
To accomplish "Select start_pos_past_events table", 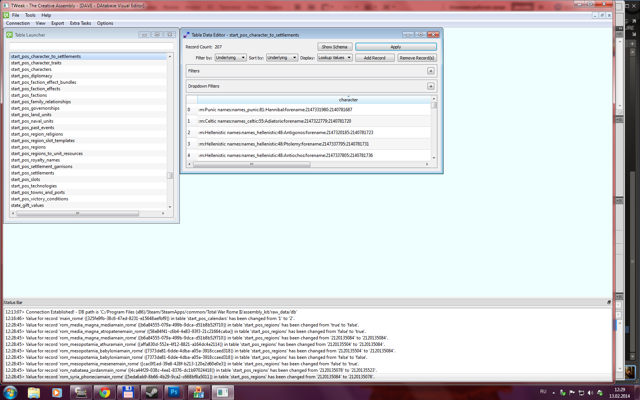I will pyautogui.click(x=88, y=128).
